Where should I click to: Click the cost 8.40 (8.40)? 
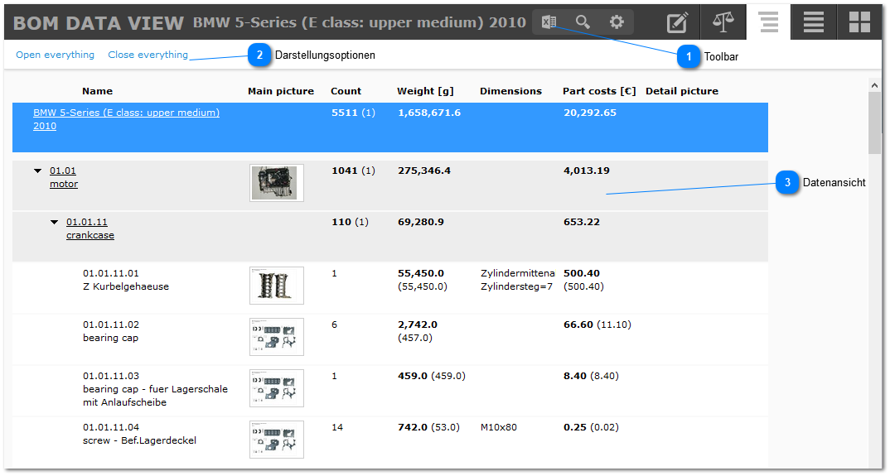[591, 376]
